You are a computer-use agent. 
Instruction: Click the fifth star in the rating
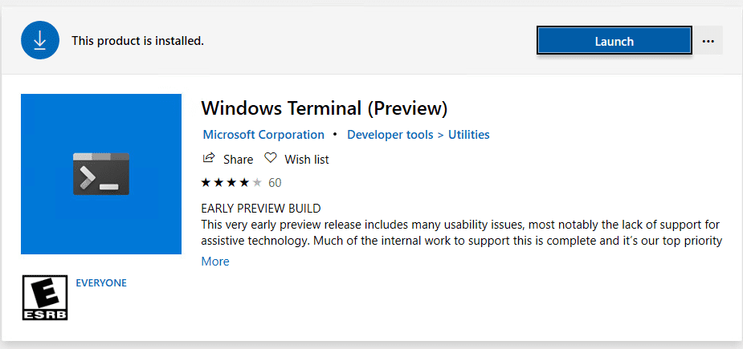click(257, 182)
